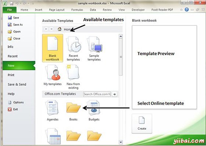Click the Search Office.com templates field

coord(97,94)
